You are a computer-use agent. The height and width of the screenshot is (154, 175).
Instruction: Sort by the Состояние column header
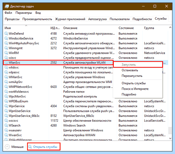tap(130, 28)
